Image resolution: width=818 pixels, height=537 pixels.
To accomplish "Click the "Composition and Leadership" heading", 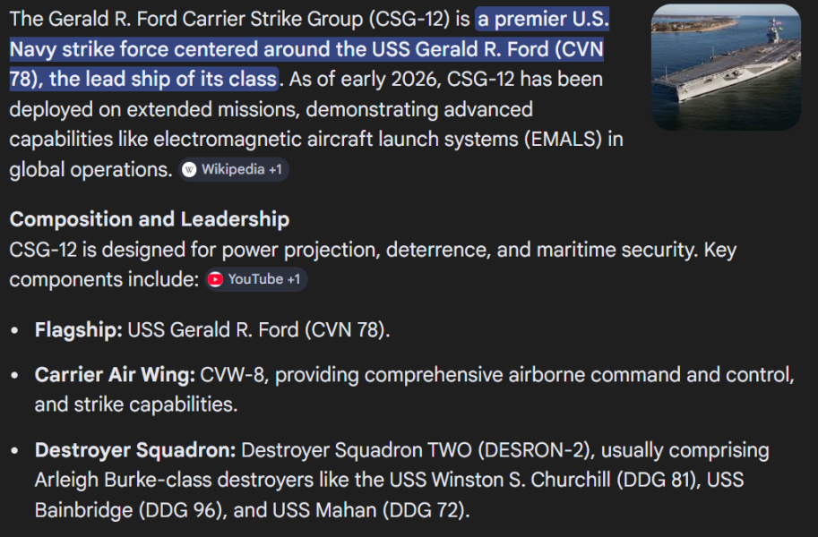I will pyautogui.click(x=150, y=219).
